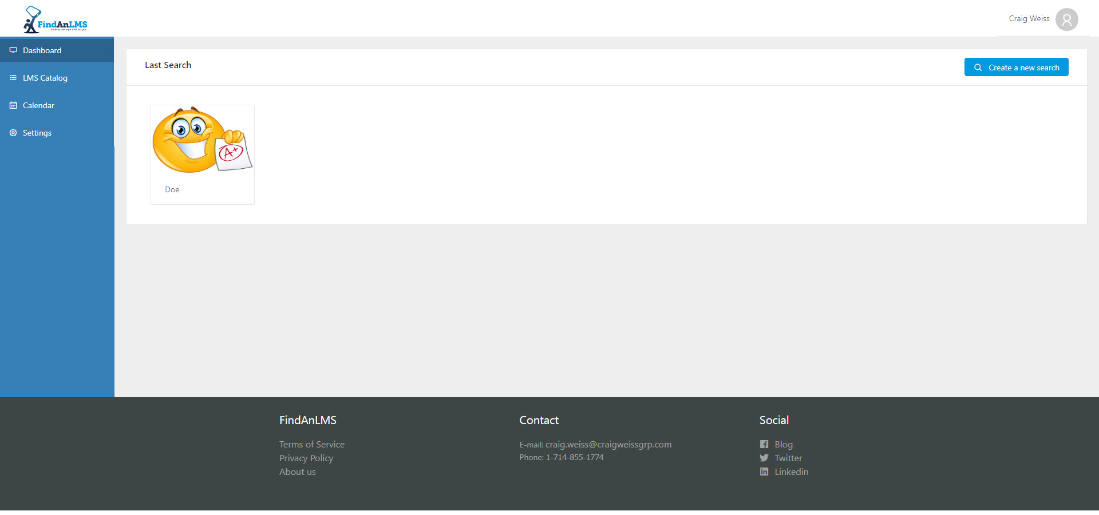The height and width of the screenshot is (515, 1099).
Task: Click Craig Weiss account name
Action: (x=1028, y=18)
